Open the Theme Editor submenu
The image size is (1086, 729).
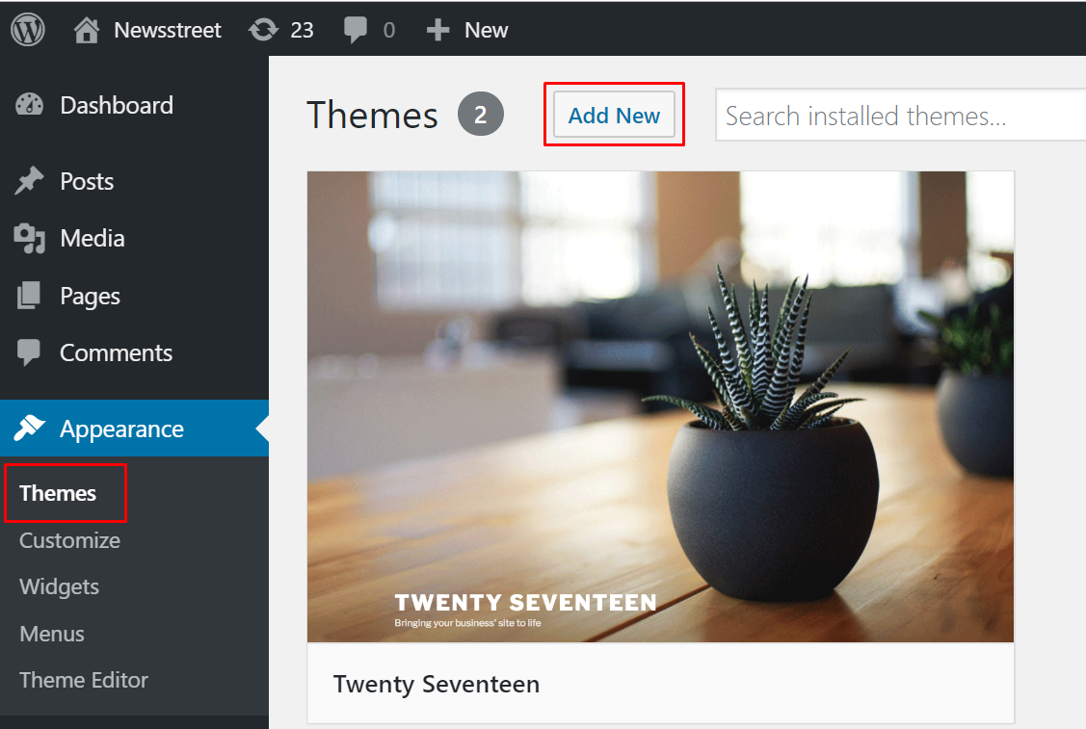pos(84,680)
